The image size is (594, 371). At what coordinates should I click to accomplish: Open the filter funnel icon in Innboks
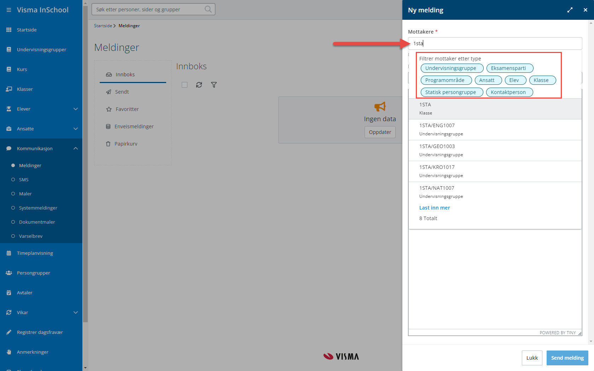click(214, 85)
